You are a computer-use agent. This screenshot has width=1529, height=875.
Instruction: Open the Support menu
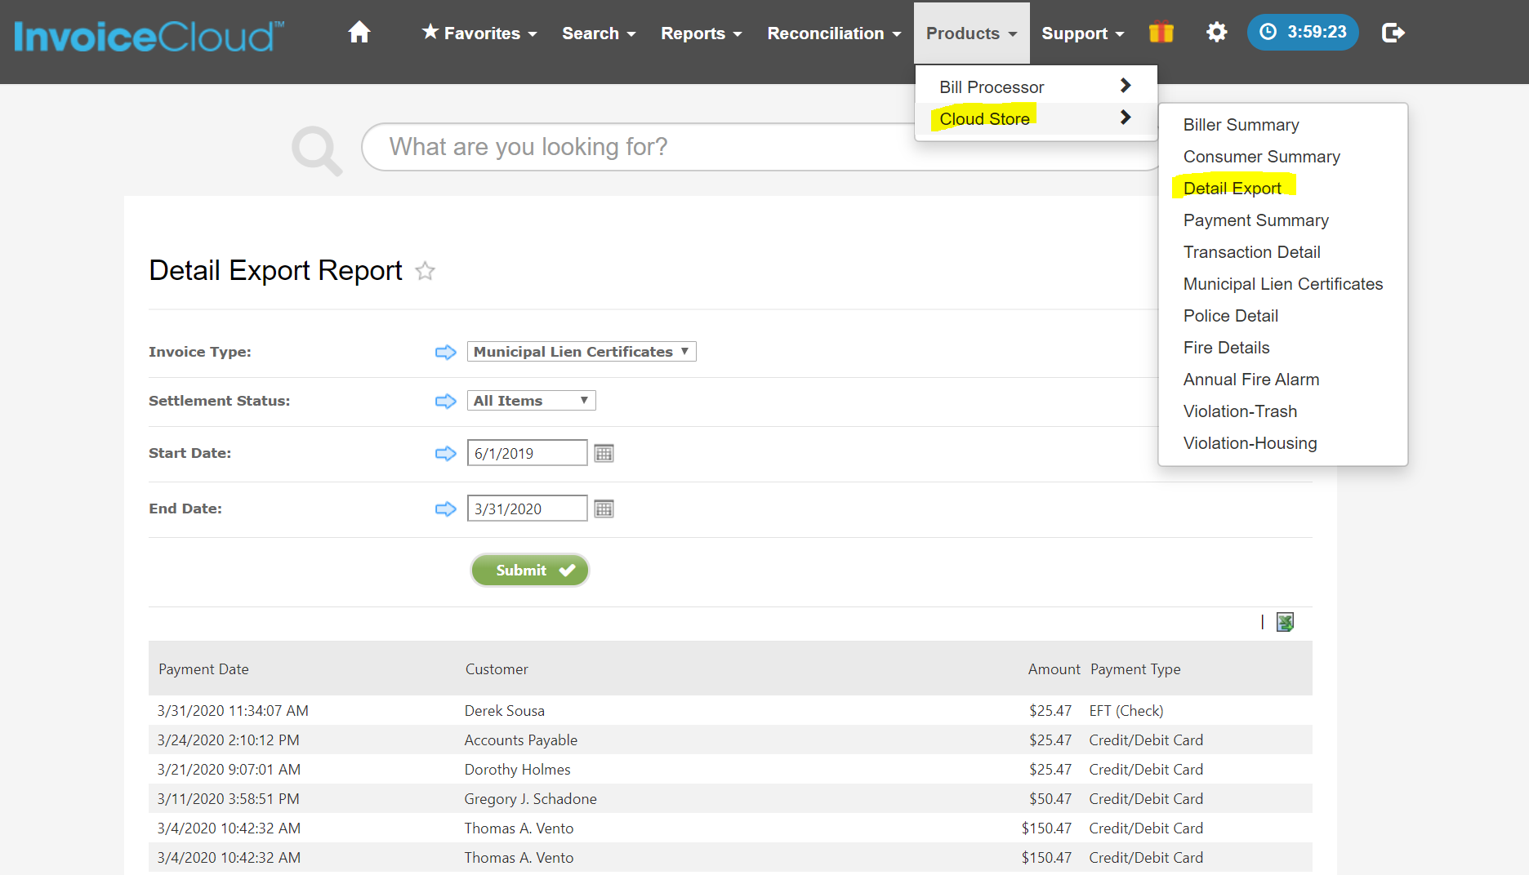coord(1083,33)
